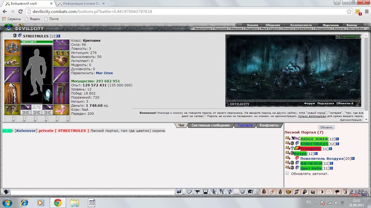Open the belt equipment slot
The height and width of the screenshot is (208, 371).
pyautogui.click(x=12, y=110)
